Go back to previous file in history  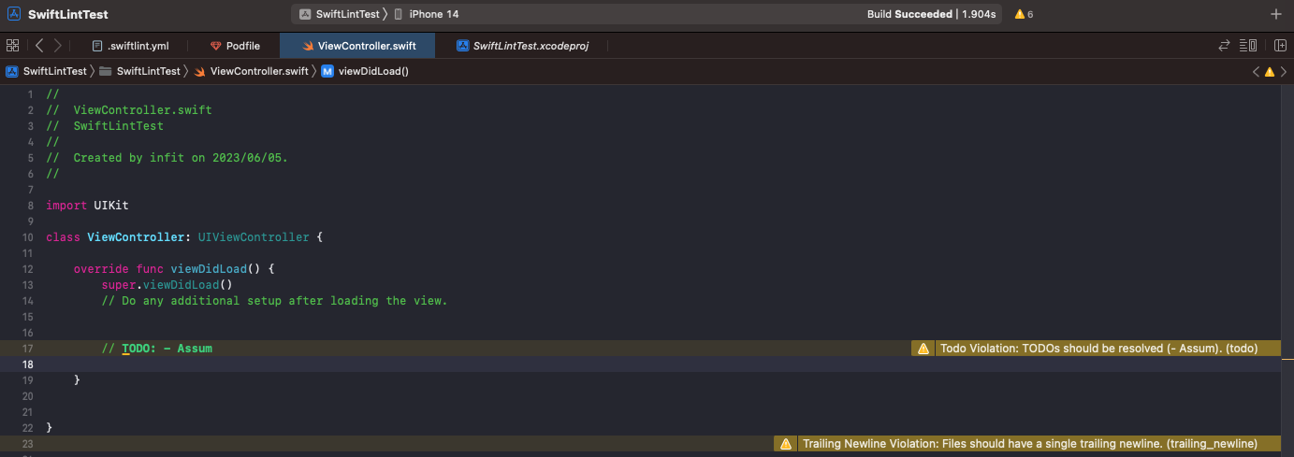coord(39,45)
